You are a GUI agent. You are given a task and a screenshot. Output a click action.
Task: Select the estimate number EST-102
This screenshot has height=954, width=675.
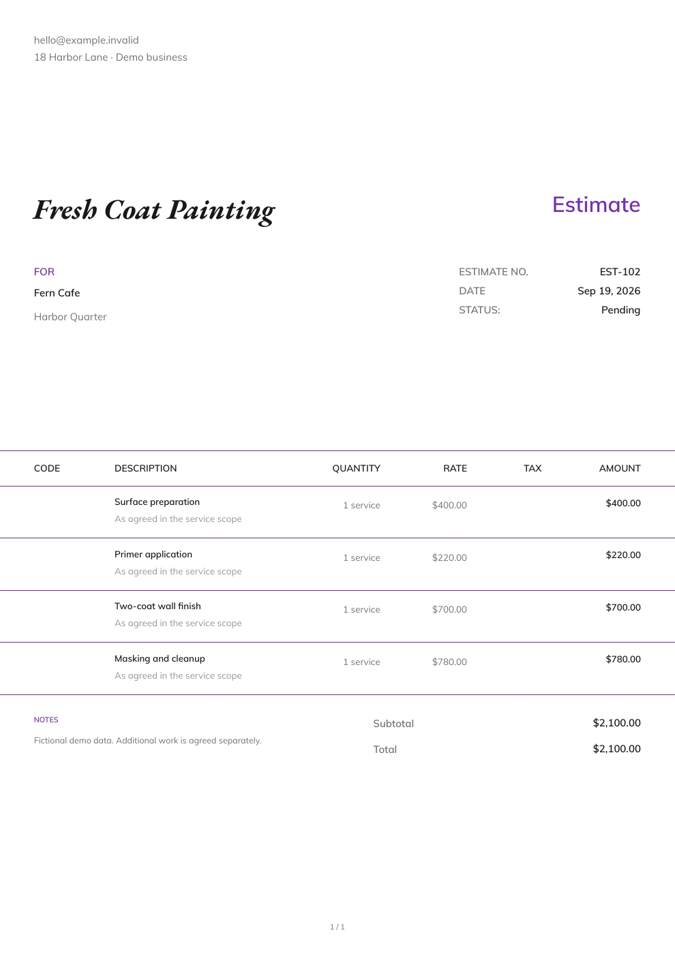pyautogui.click(x=620, y=272)
